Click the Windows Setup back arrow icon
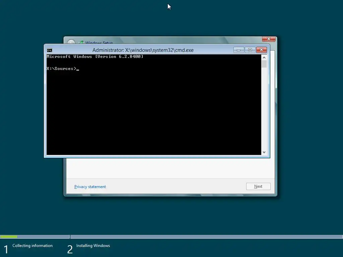 pyautogui.click(x=71, y=42)
